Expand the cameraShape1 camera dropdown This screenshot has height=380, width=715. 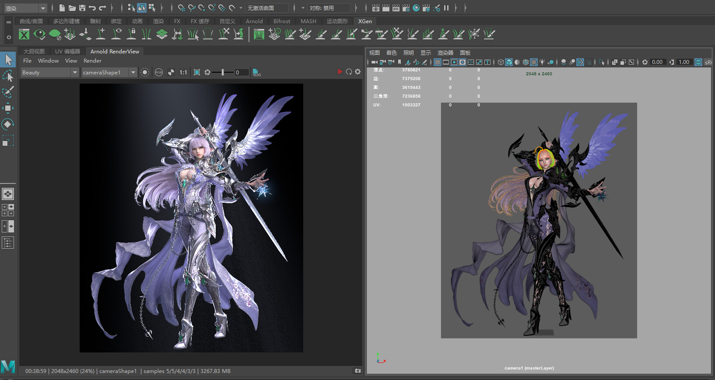point(133,72)
